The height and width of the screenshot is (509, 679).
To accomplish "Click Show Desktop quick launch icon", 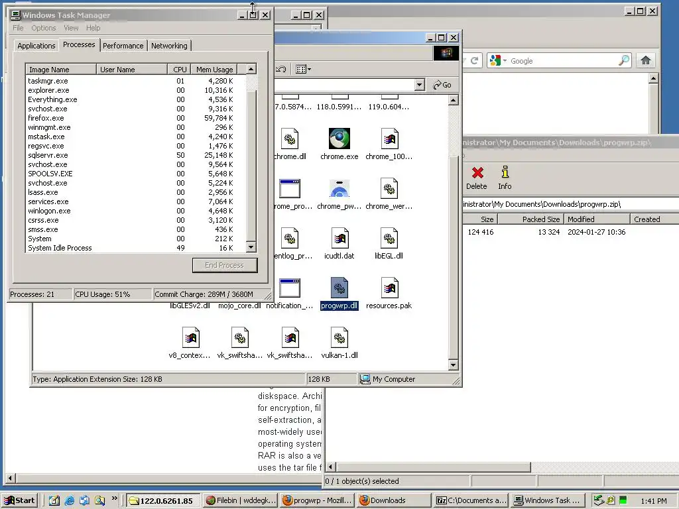I will [x=54, y=500].
